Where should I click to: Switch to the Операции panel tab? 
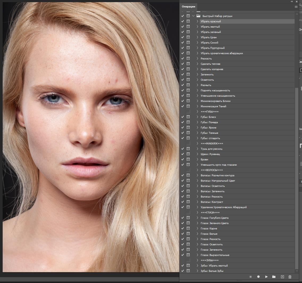tap(188, 7)
